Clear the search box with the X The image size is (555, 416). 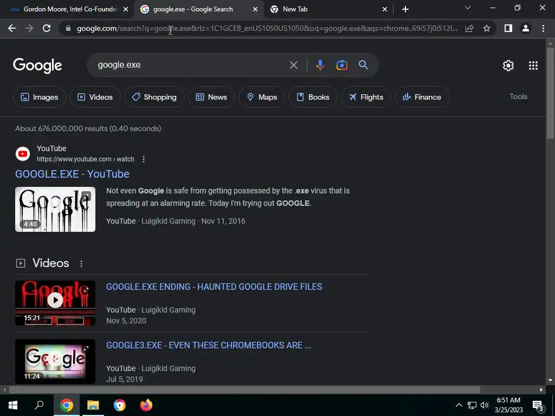(294, 65)
